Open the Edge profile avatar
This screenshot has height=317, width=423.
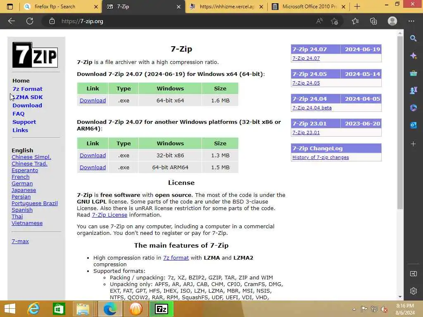click(x=392, y=21)
